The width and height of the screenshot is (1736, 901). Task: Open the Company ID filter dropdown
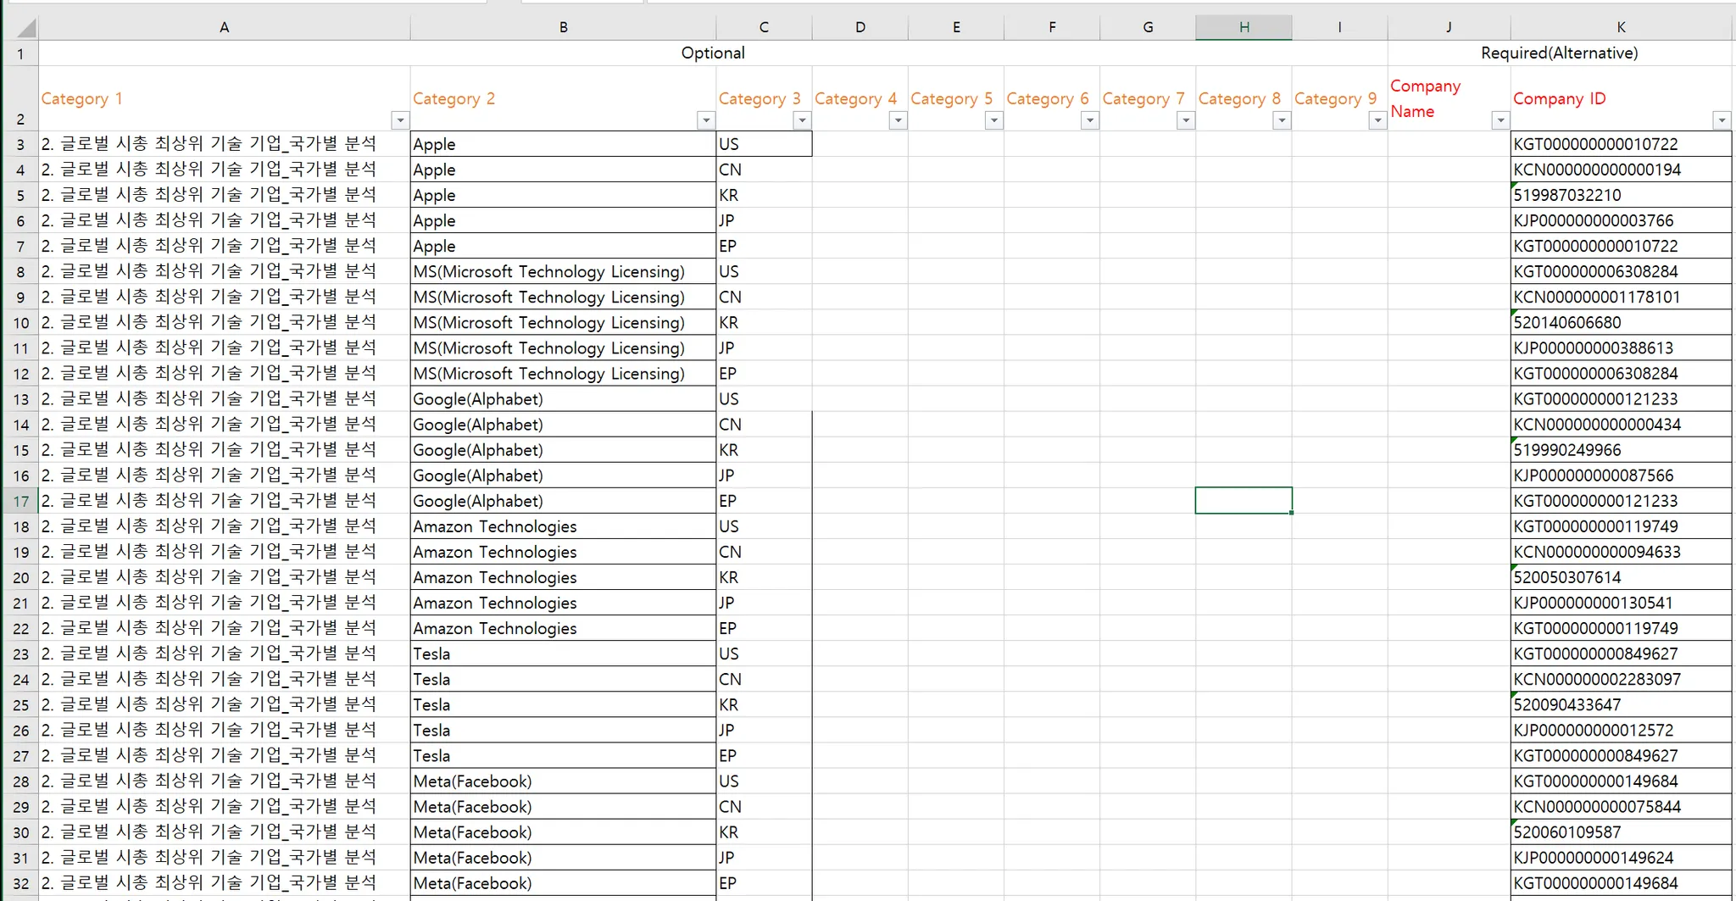click(1722, 120)
